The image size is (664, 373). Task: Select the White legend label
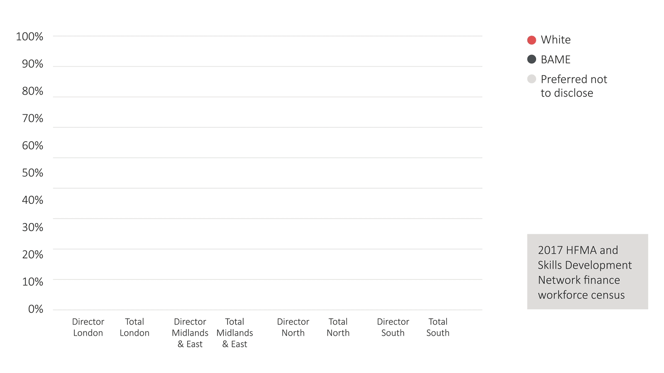point(556,40)
